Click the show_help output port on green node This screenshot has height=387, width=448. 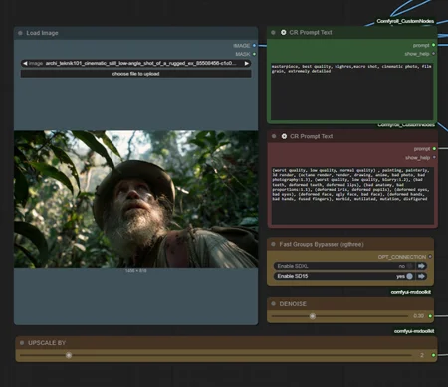coord(433,54)
